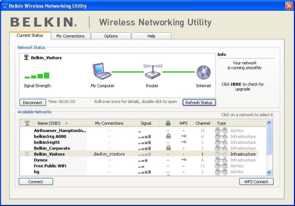This screenshot has width=295, height=206.
Task: Select the belkin54gttt network
Action: (x=47, y=142)
